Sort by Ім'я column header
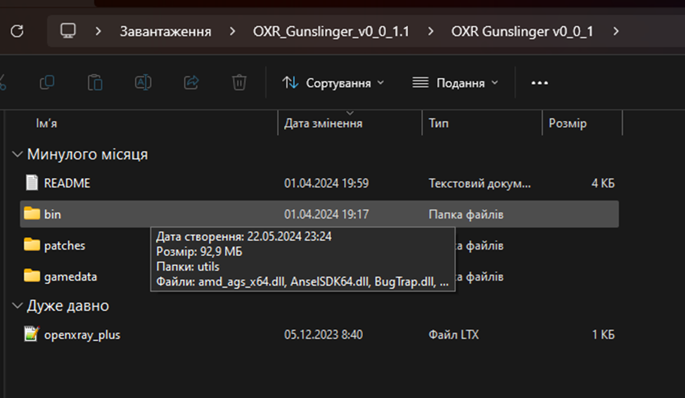685x398 pixels. tap(46, 123)
